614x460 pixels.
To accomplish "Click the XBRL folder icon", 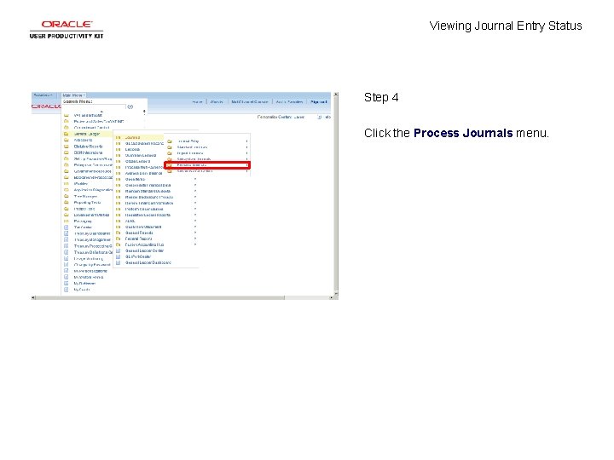I will click(x=118, y=221).
